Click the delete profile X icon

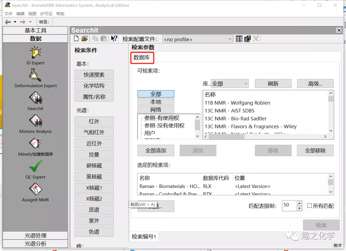click(256, 39)
